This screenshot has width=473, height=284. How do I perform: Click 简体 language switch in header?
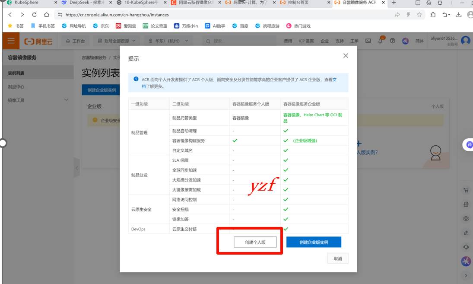[x=419, y=41]
